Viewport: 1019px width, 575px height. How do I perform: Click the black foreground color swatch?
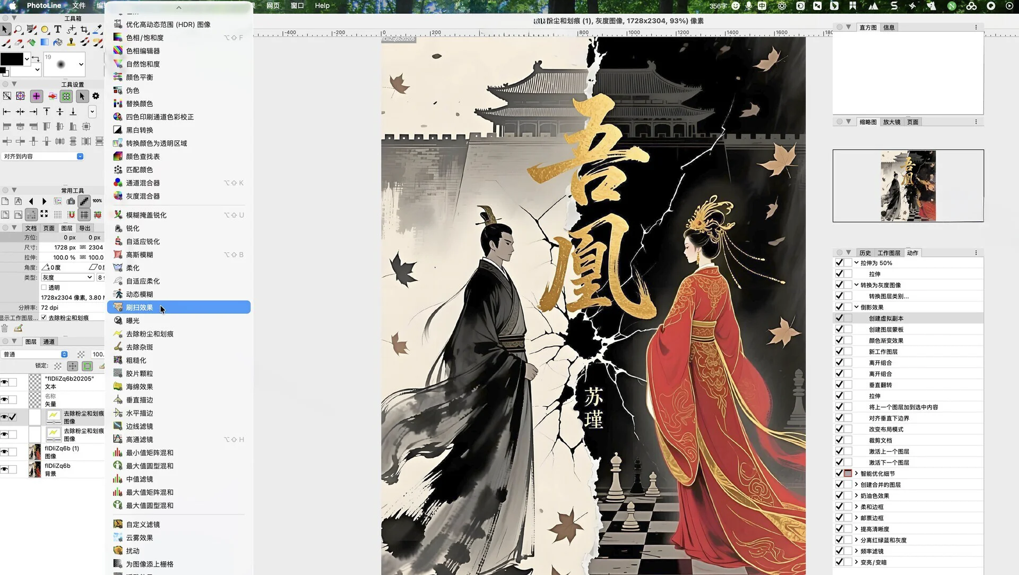tap(12, 58)
